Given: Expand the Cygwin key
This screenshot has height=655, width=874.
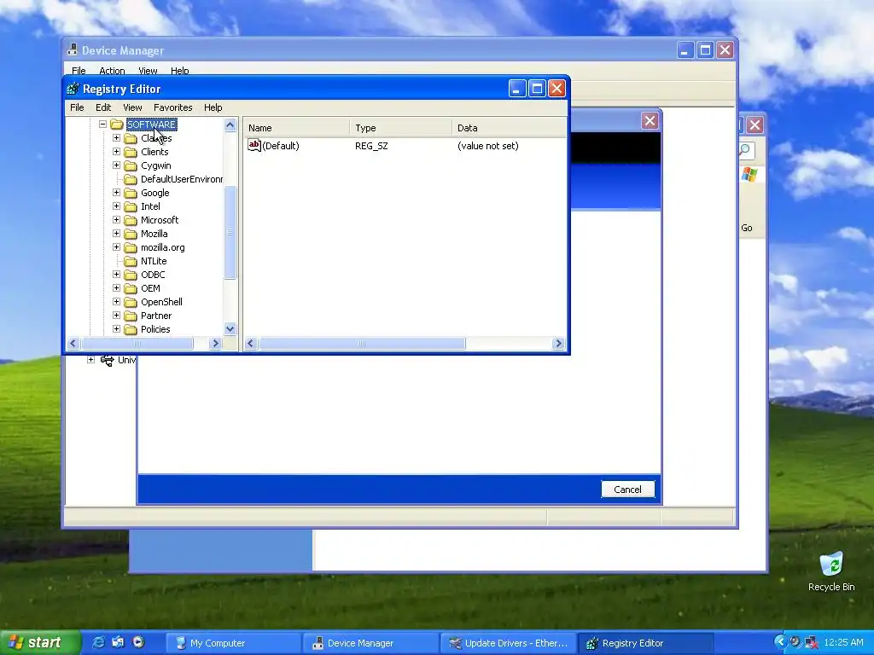Looking at the screenshot, I should pyautogui.click(x=116, y=165).
